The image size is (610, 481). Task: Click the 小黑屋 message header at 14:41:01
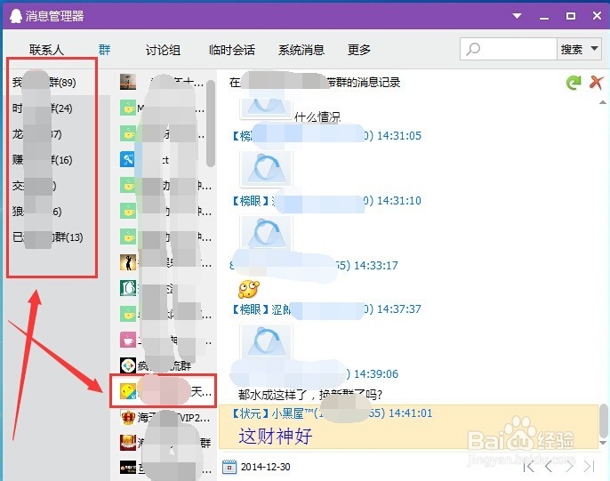pos(333,413)
